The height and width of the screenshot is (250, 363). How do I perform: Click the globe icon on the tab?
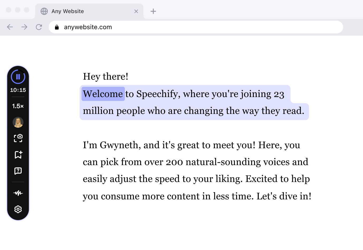44,11
